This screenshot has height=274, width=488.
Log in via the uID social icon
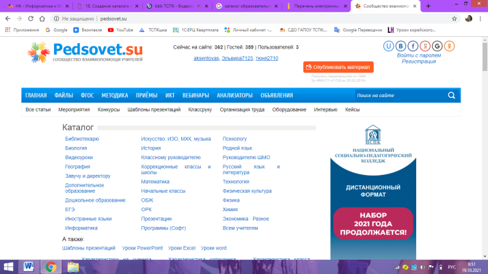(x=388, y=46)
